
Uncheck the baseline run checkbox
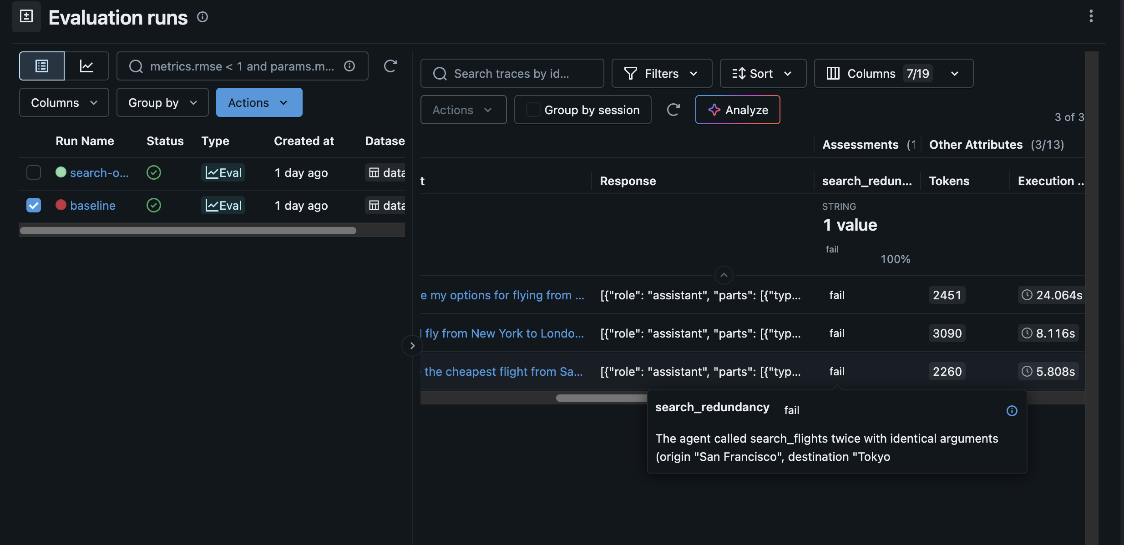point(34,205)
